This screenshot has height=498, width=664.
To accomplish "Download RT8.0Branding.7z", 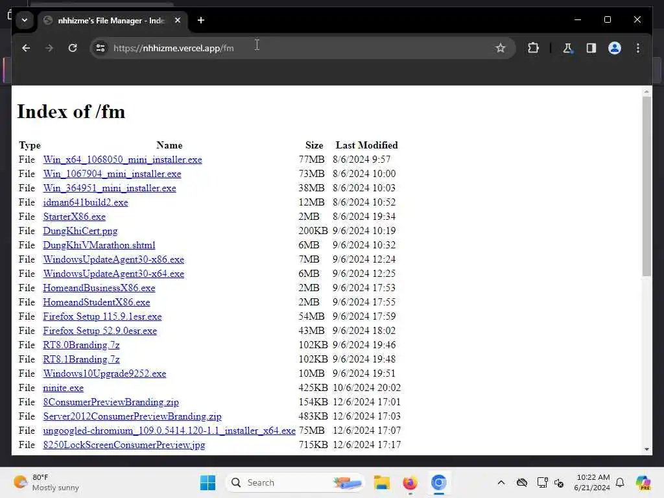I will 81,345.
